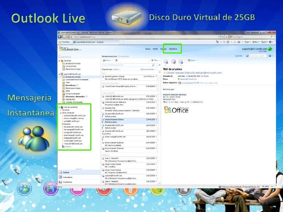Click the Favorites star in the browser
Screen dimensions: 283x212
pos(60,42)
